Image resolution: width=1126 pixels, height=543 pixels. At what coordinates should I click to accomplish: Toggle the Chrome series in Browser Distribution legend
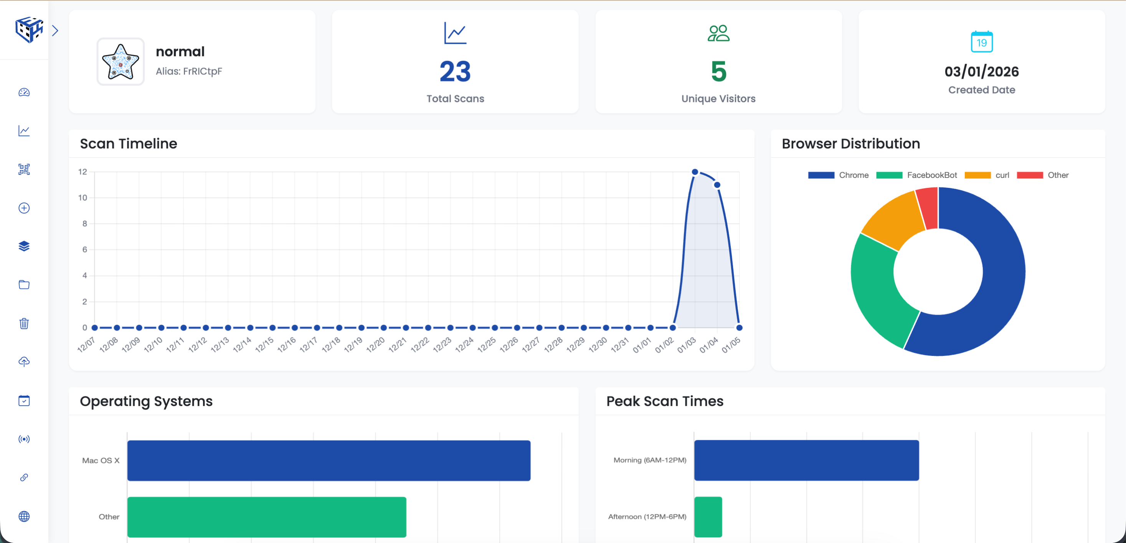point(839,175)
